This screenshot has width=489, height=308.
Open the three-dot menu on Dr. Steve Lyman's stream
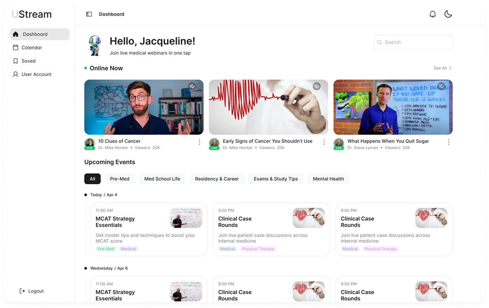(x=448, y=142)
